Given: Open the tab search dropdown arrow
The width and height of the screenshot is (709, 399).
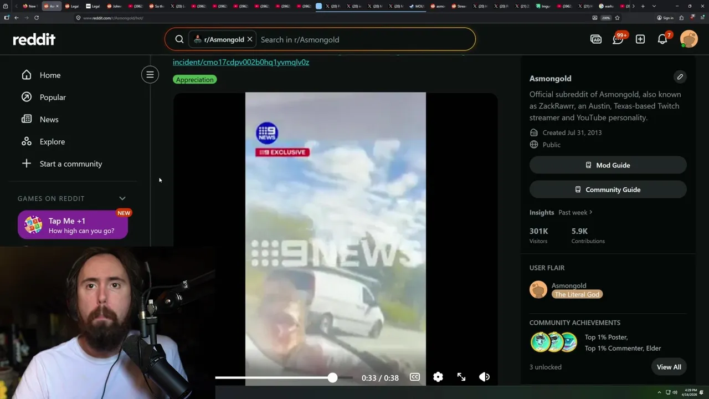Looking at the screenshot, I should coord(654,6).
